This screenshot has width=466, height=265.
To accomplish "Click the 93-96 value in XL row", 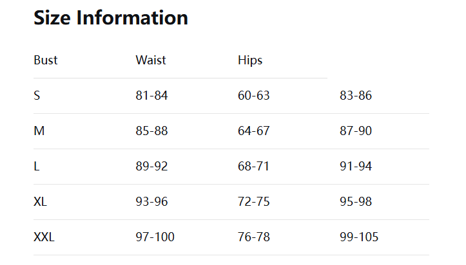I will tap(151, 202).
